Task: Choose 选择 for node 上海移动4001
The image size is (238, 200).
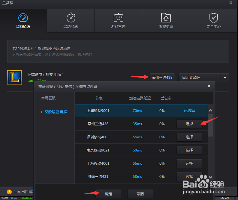Action: [189, 163]
